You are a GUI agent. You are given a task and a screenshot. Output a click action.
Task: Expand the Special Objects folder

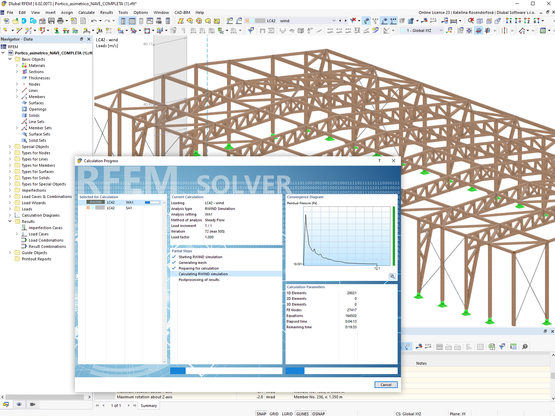[10, 147]
